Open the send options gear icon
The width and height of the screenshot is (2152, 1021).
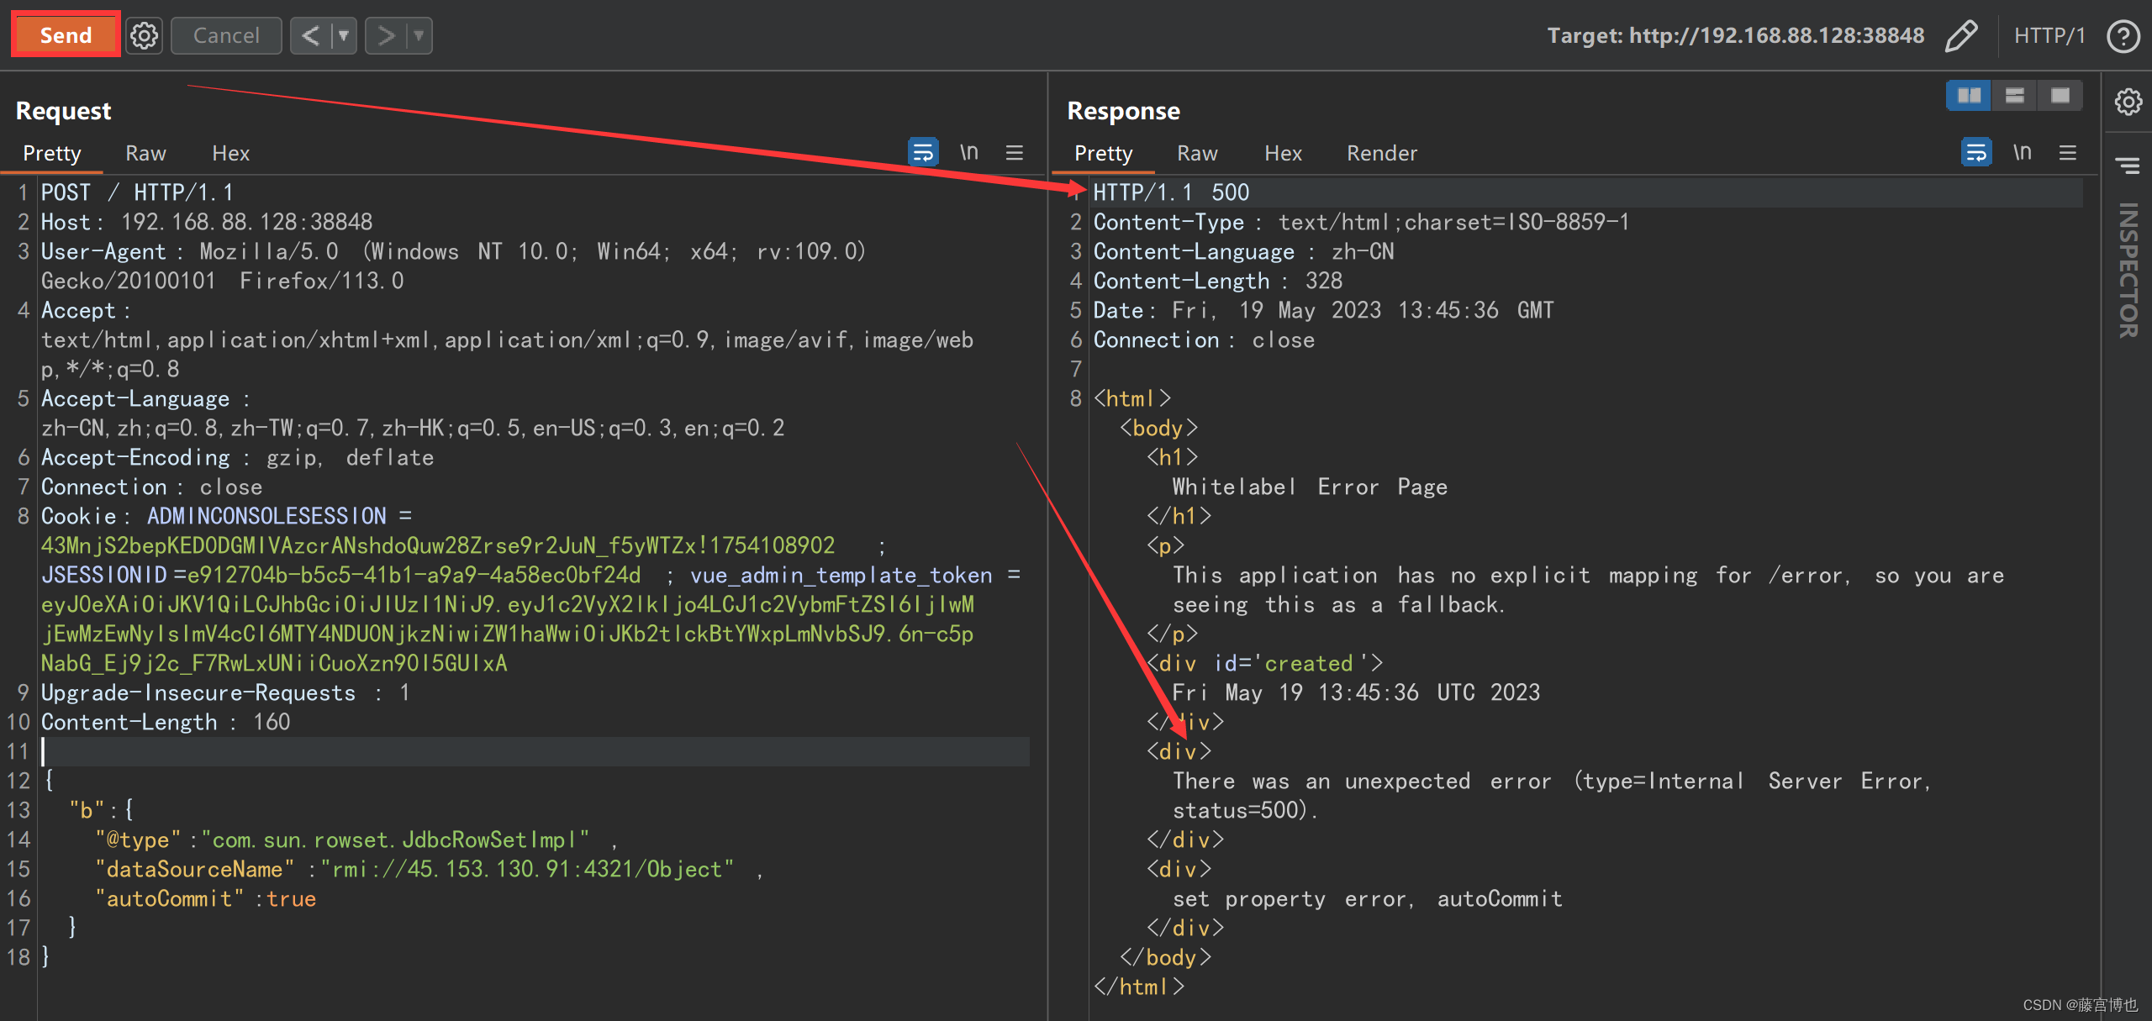[144, 35]
